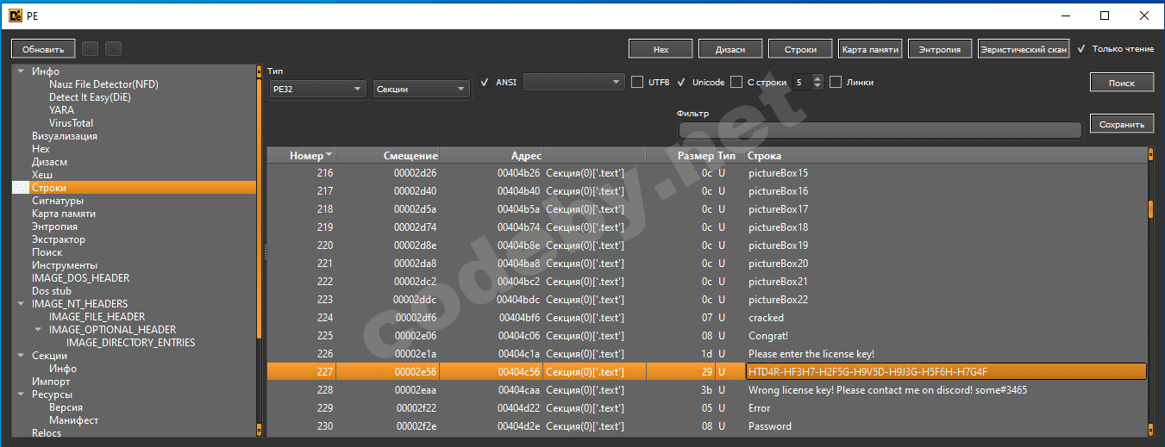Select VirusTotal in the tree
Screen dimensions: 1165x447
[x=71, y=123]
